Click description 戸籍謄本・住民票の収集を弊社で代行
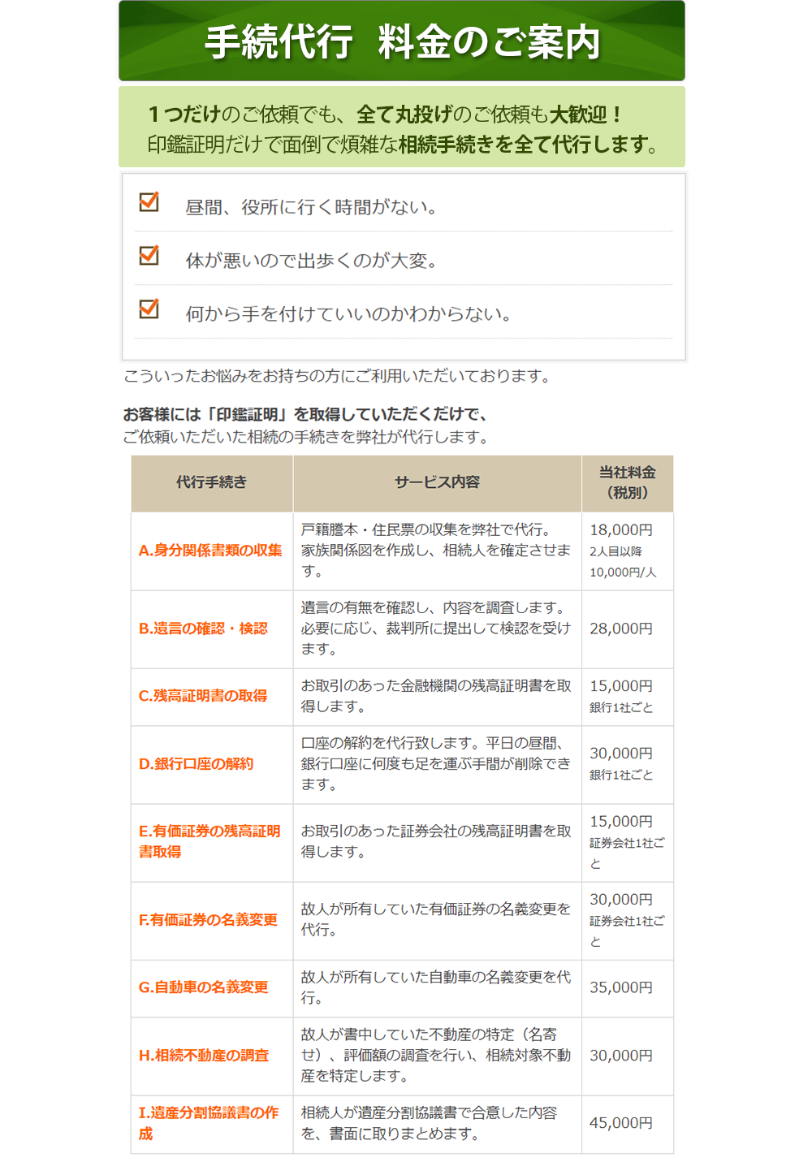812x1162 pixels. (436, 551)
